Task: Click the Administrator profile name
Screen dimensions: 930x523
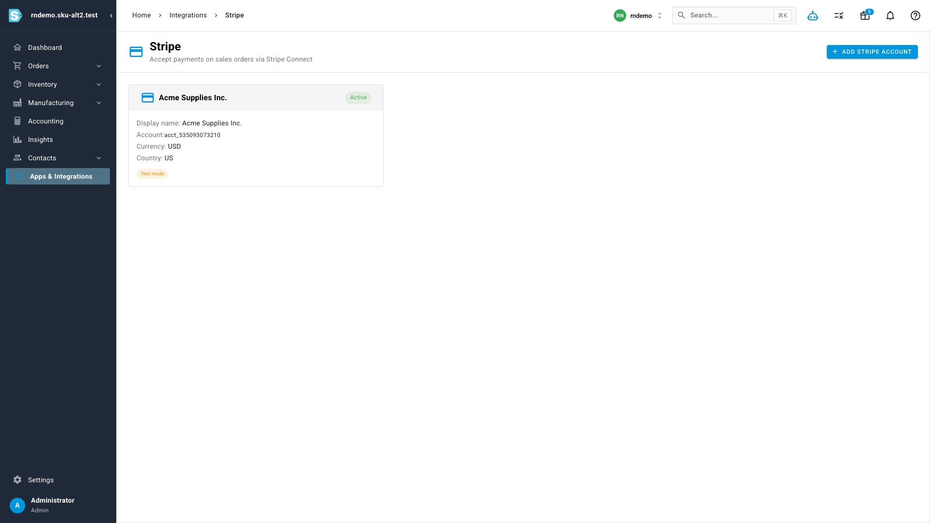Action: 53,501
